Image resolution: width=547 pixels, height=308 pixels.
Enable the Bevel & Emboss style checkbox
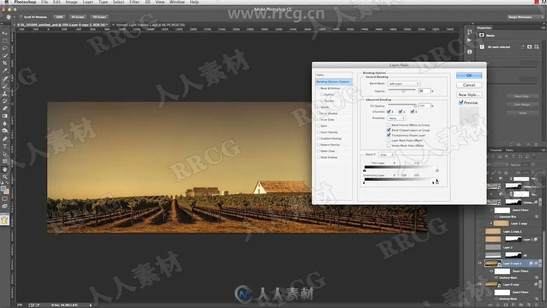pyautogui.click(x=318, y=88)
